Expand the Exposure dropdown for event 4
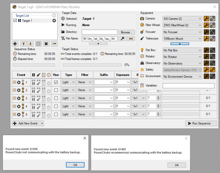The height and width of the screenshot is (173, 220). pos(128,106)
